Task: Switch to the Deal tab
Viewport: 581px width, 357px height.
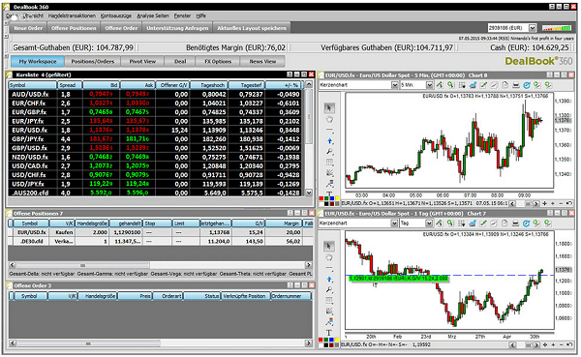Action: pyautogui.click(x=180, y=62)
